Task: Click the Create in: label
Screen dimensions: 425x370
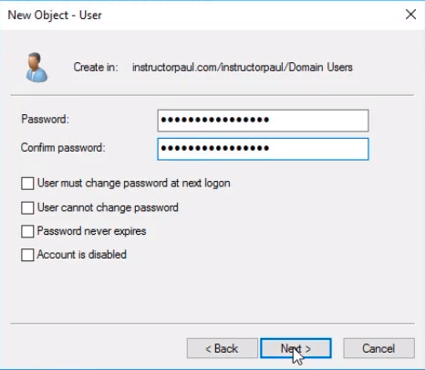Action: pos(96,68)
